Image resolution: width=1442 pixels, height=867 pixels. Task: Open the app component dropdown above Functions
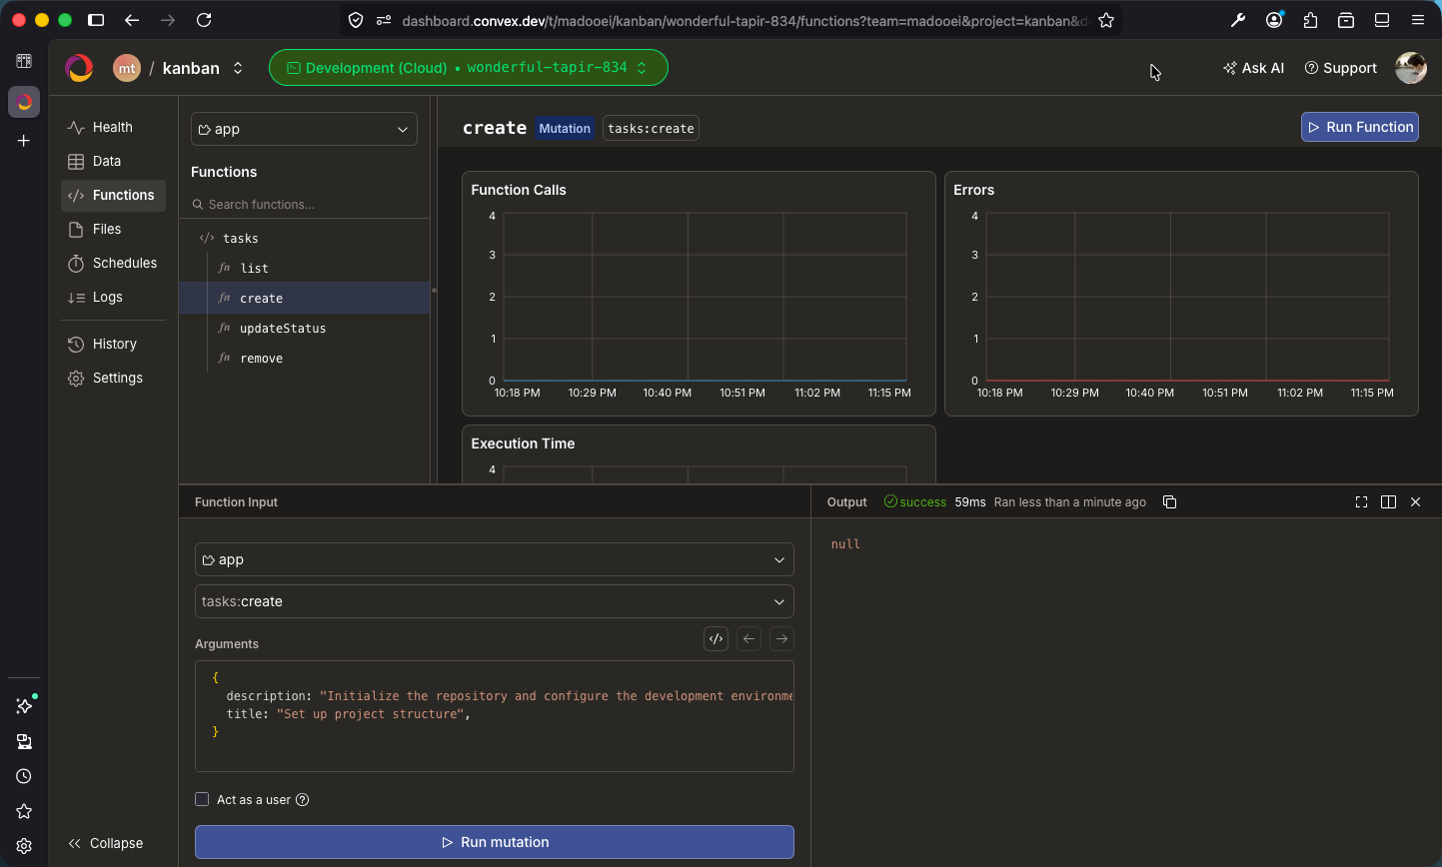(x=304, y=129)
